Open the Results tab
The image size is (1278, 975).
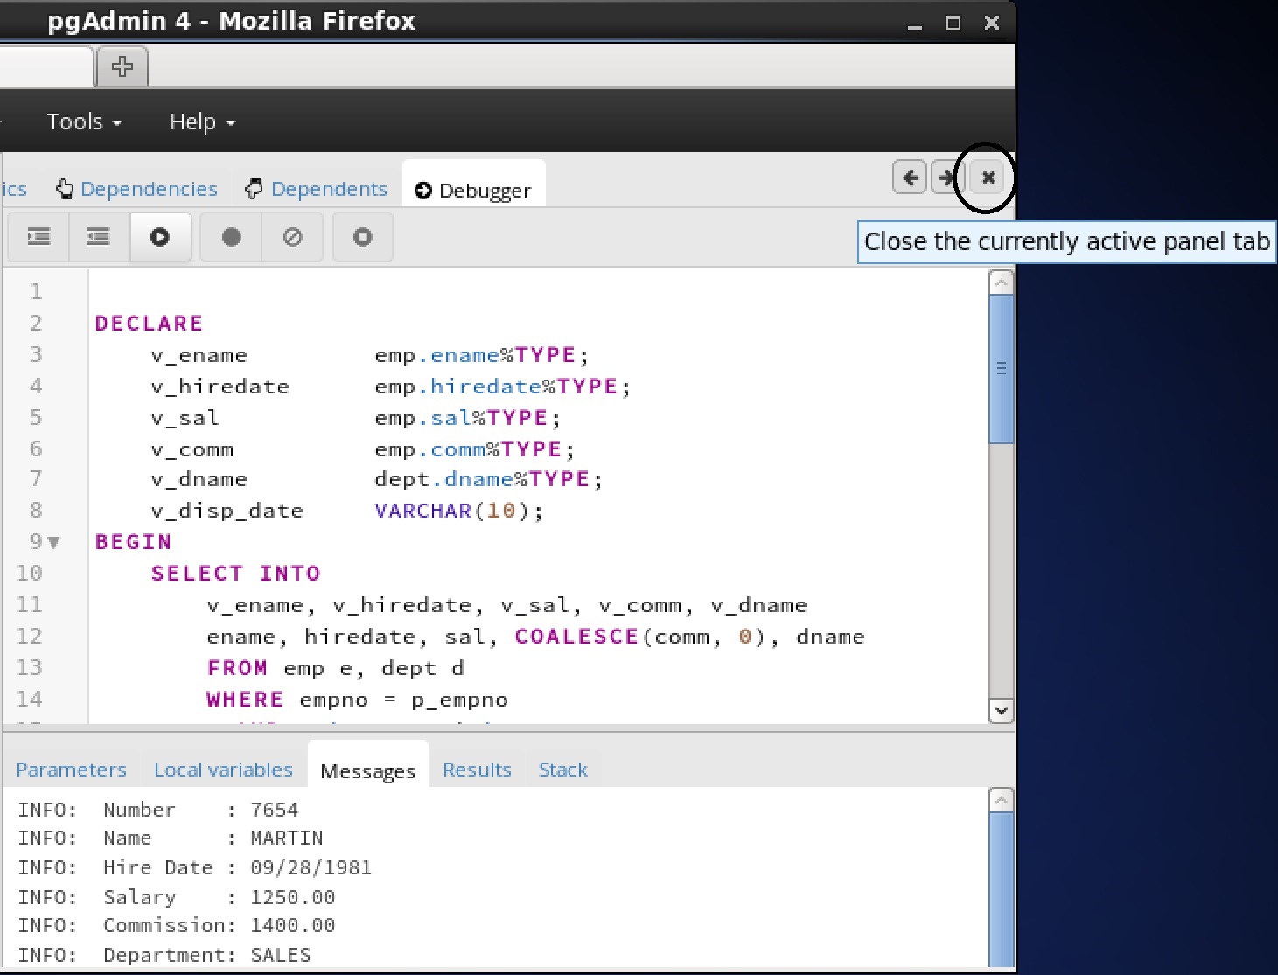click(477, 770)
